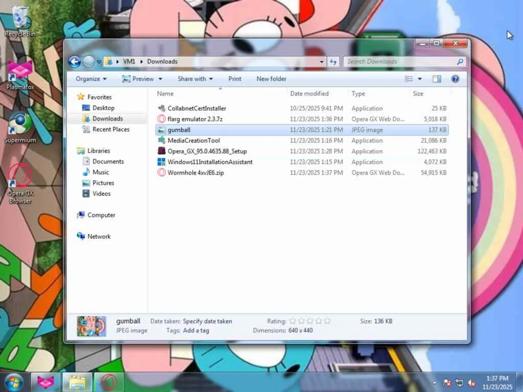Image resolution: width=523 pixels, height=392 pixels.
Task: Click the search magnifier icon
Action: pos(460,62)
